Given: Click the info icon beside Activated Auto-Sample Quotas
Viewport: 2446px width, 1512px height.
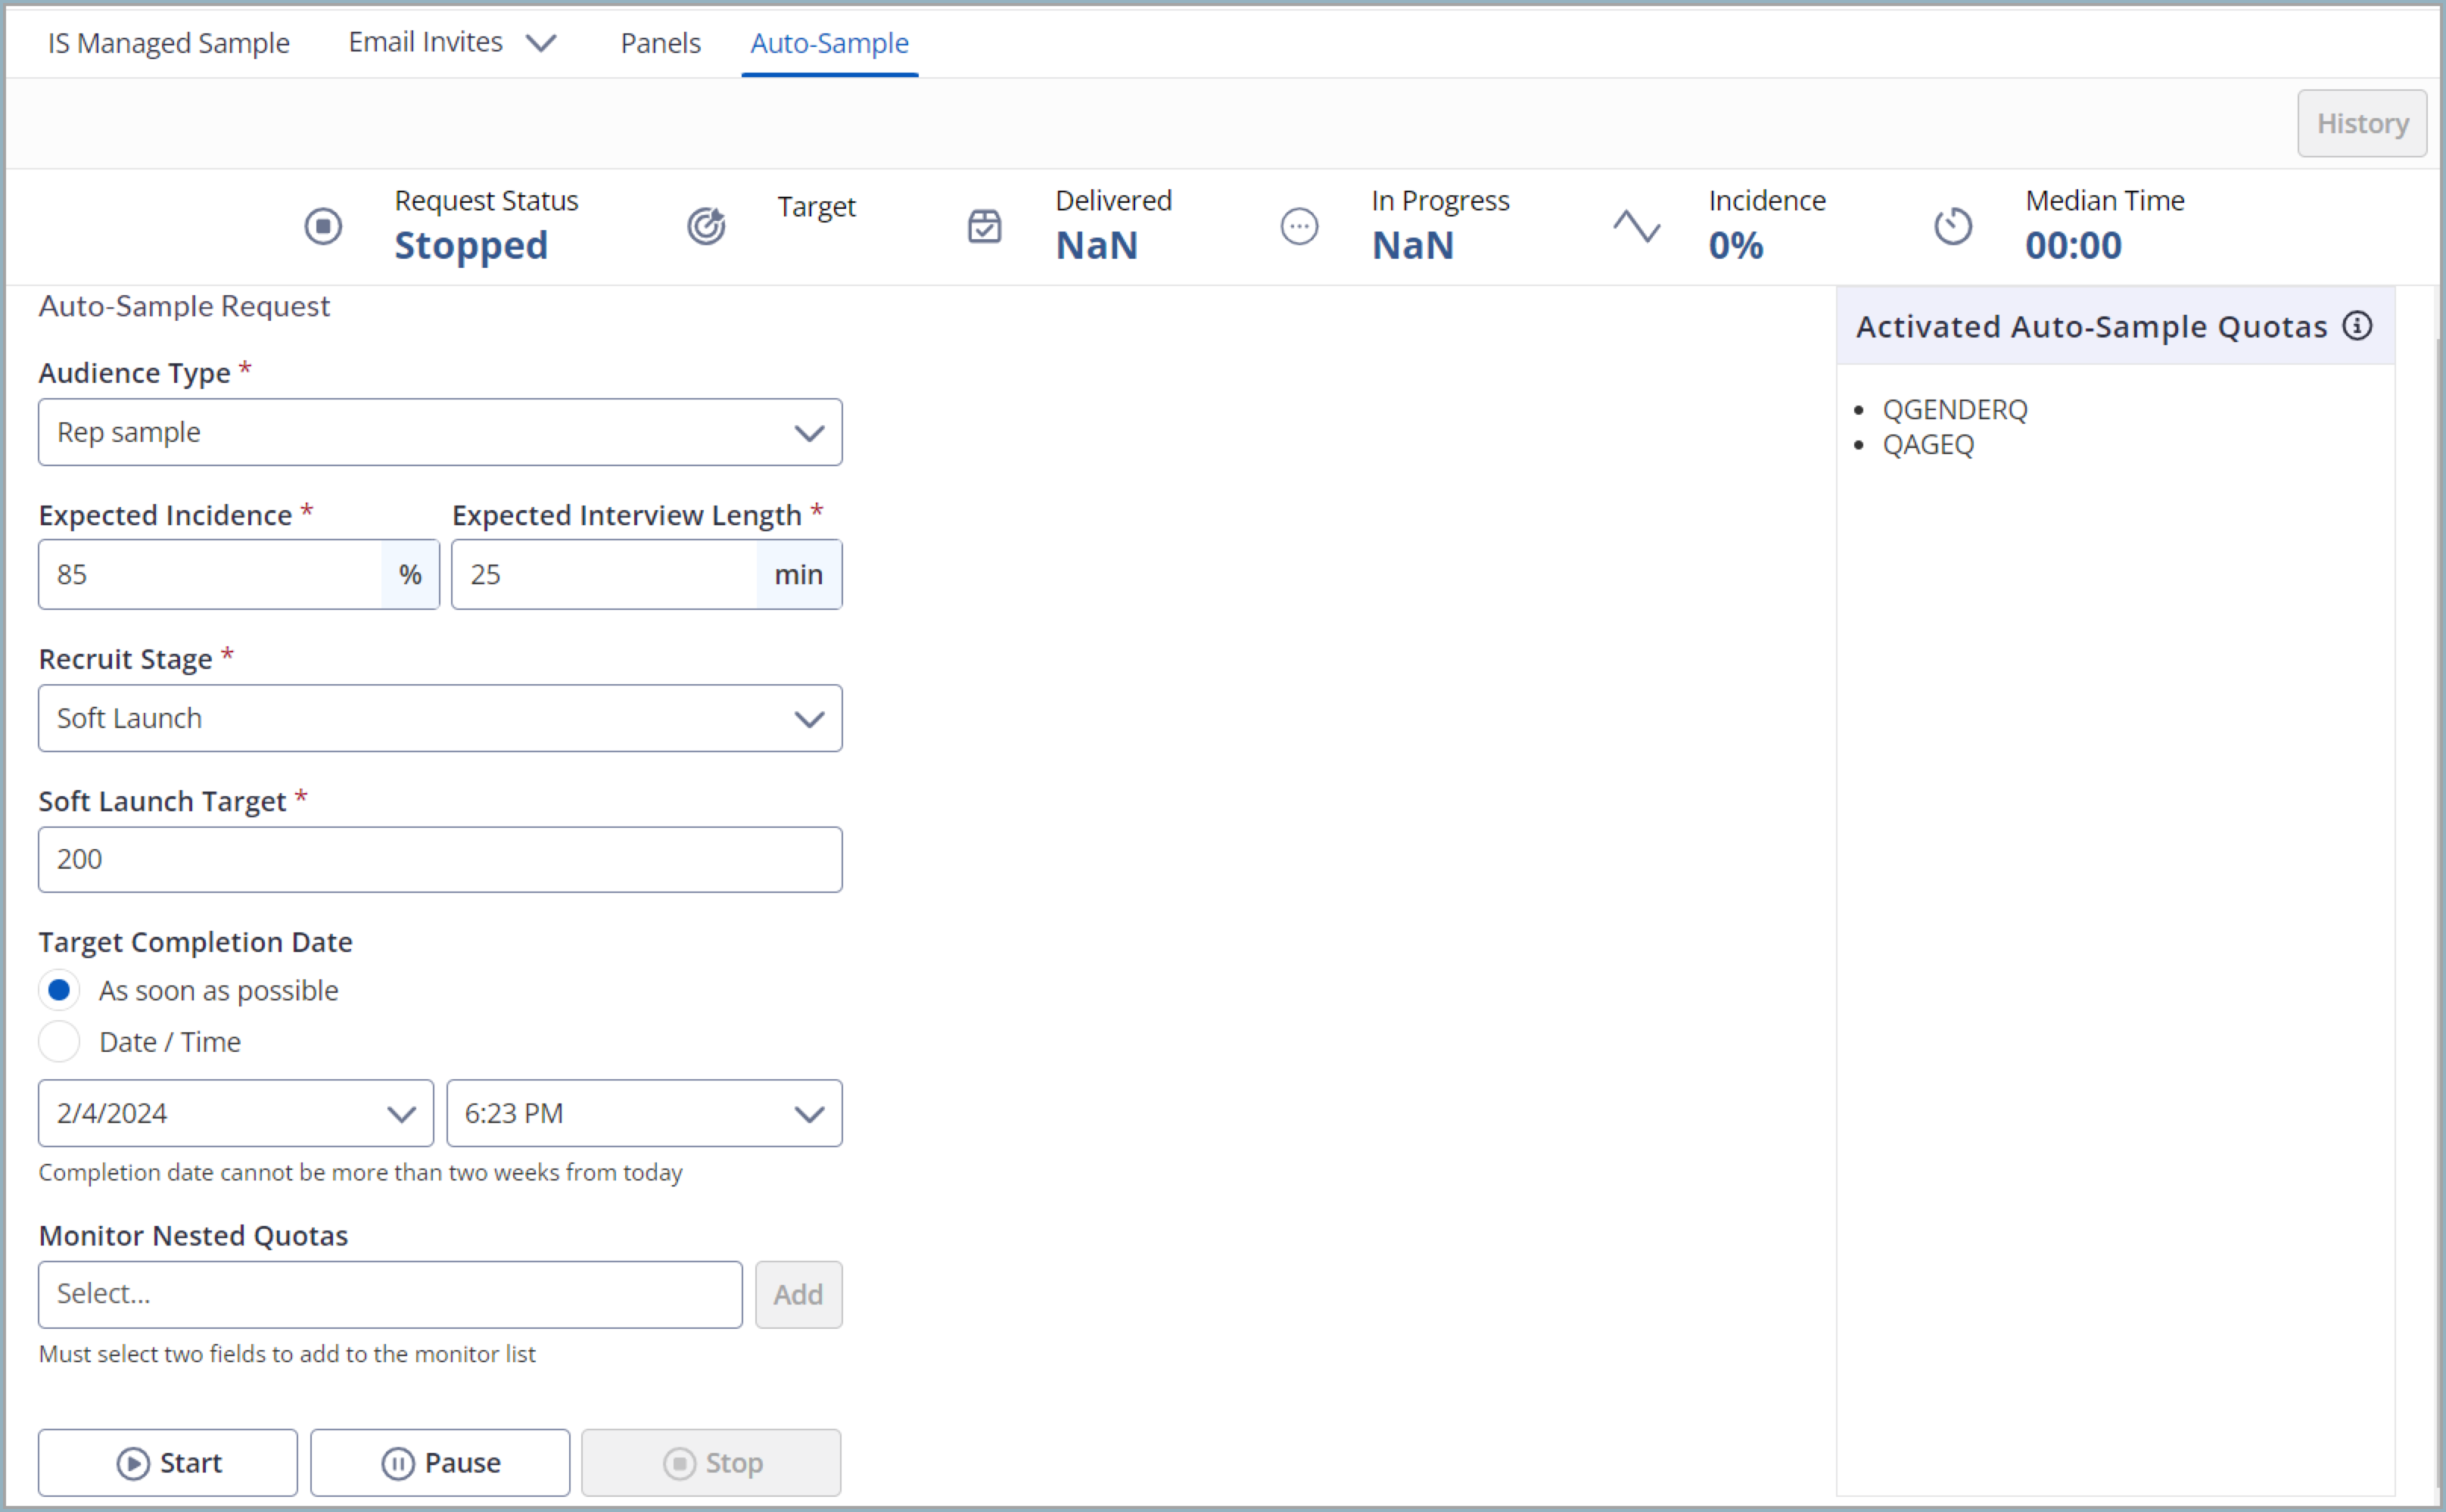Looking at the screenshot, I should click(x=2357, y=326).
